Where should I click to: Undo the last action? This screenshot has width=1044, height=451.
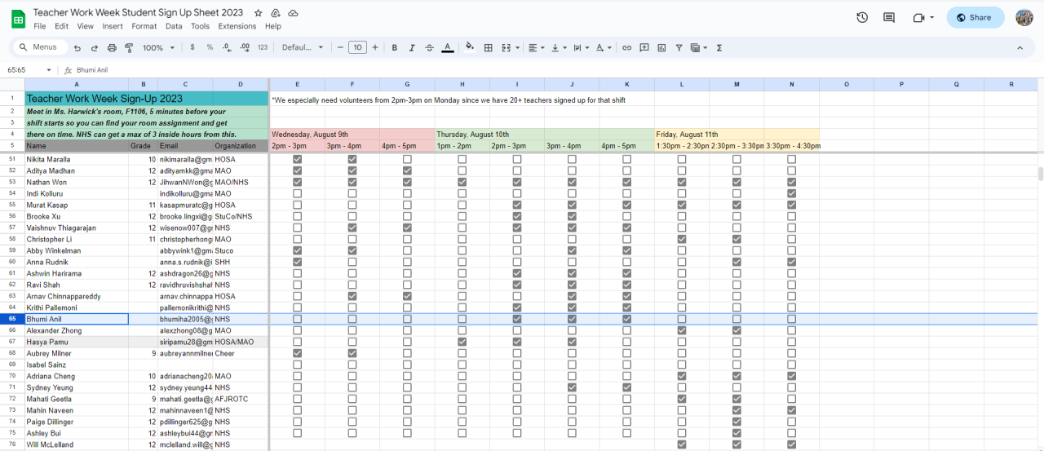tap(77, 48)
